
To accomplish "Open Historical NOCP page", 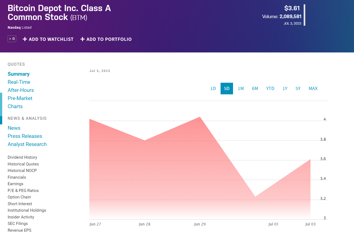I will [22, 171].
